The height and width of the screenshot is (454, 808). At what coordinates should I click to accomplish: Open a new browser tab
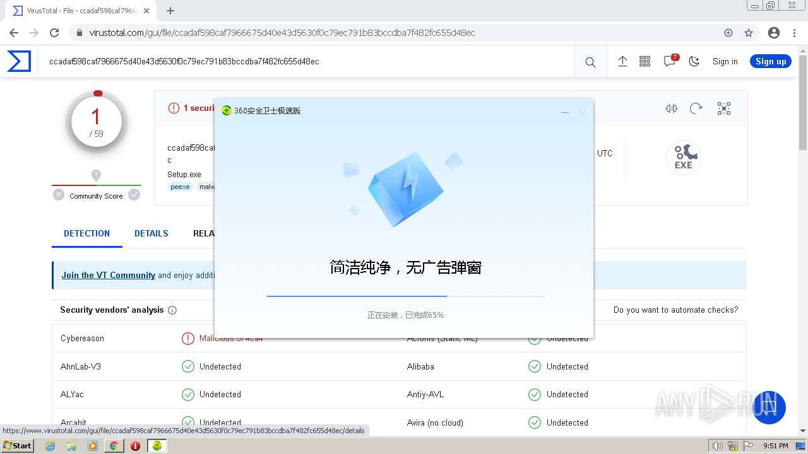[x=170, y=11]
